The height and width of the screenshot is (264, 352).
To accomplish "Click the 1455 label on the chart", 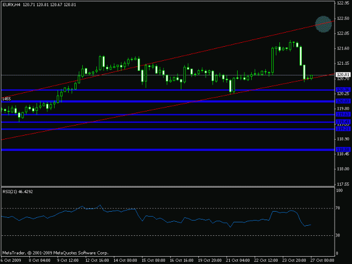I will tap(7, 99).
